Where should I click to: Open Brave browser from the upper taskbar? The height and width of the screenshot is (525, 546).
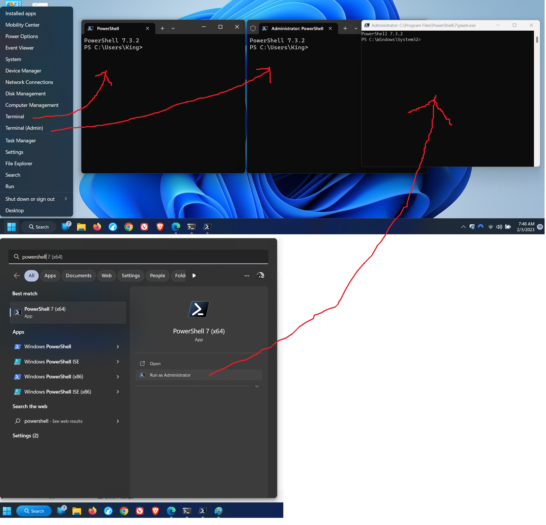click(x=160, y=227)
